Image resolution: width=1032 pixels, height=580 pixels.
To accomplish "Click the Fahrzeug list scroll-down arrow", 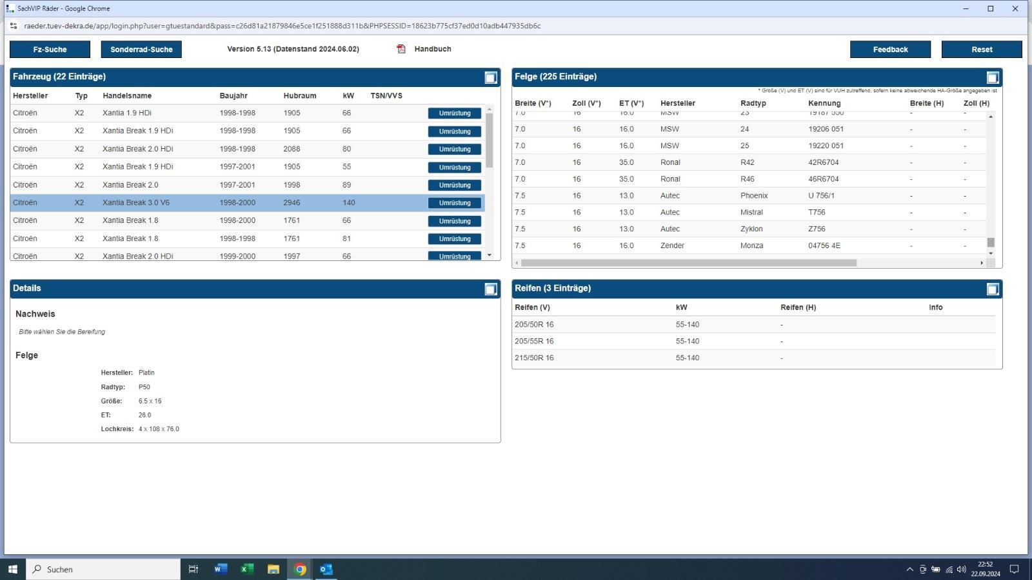I will (x=490, y=255).
